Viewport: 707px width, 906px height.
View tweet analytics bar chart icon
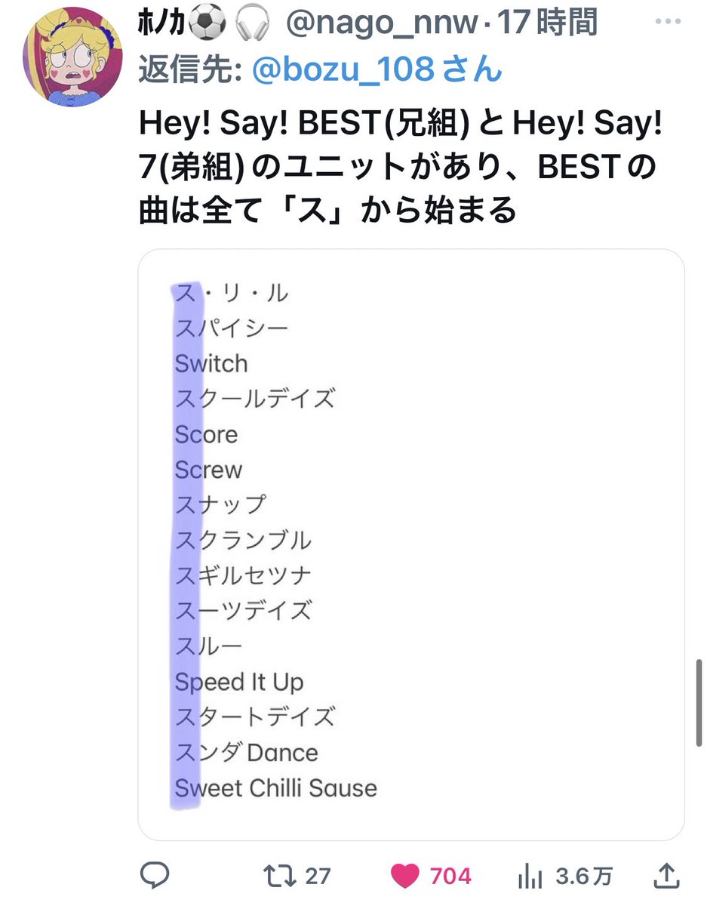point(532,877)
